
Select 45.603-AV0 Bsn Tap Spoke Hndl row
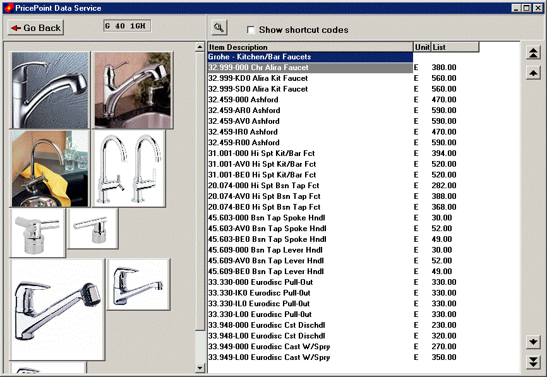(310, 229)
